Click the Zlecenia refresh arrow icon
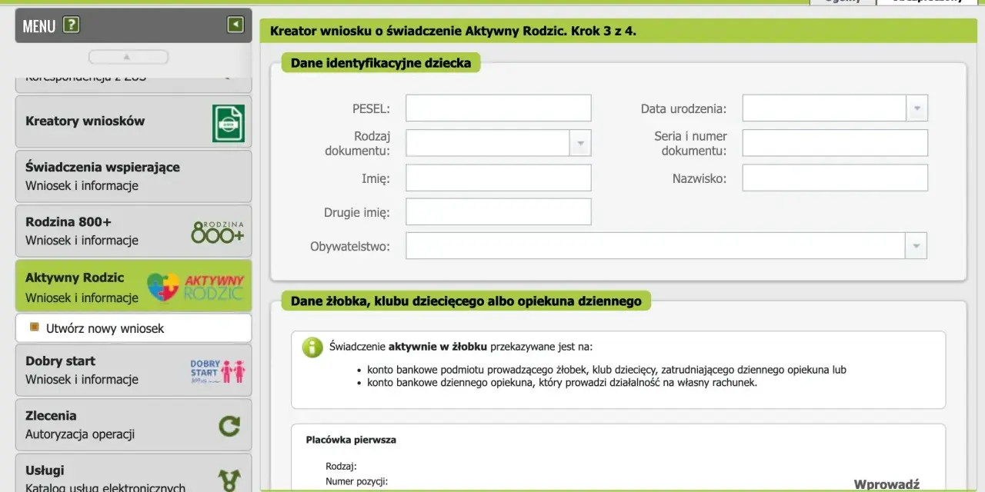The height and width of the screenshot is (492, 985). 229,425
